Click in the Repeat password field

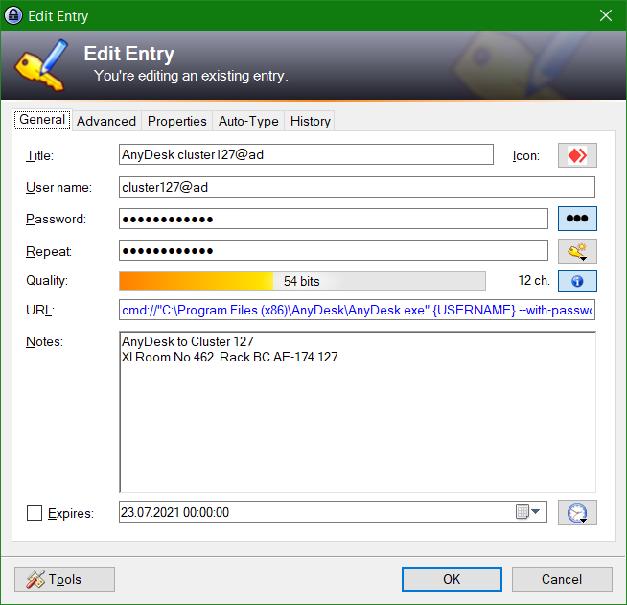pos(334,250)
